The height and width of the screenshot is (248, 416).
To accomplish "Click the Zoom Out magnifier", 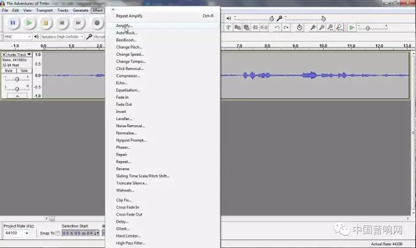I will pos(322,27).
